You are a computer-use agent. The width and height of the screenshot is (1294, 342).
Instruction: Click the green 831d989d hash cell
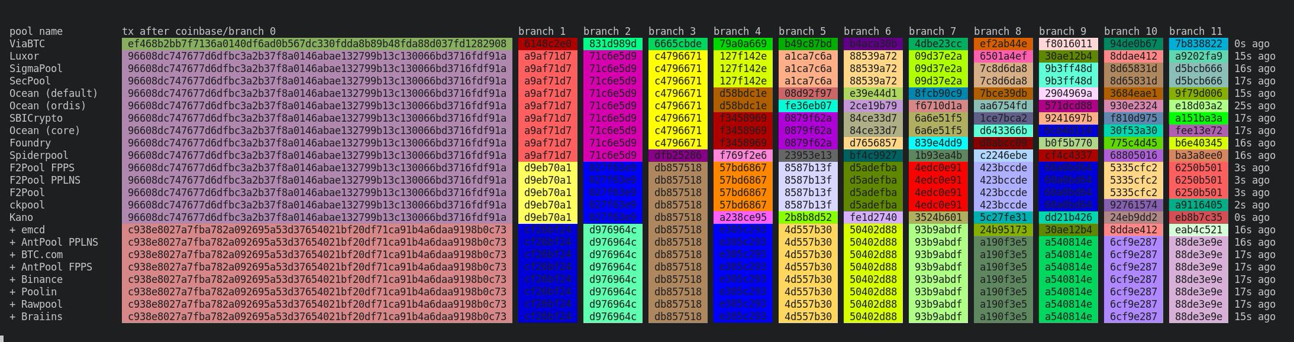[x=613, y=44]
